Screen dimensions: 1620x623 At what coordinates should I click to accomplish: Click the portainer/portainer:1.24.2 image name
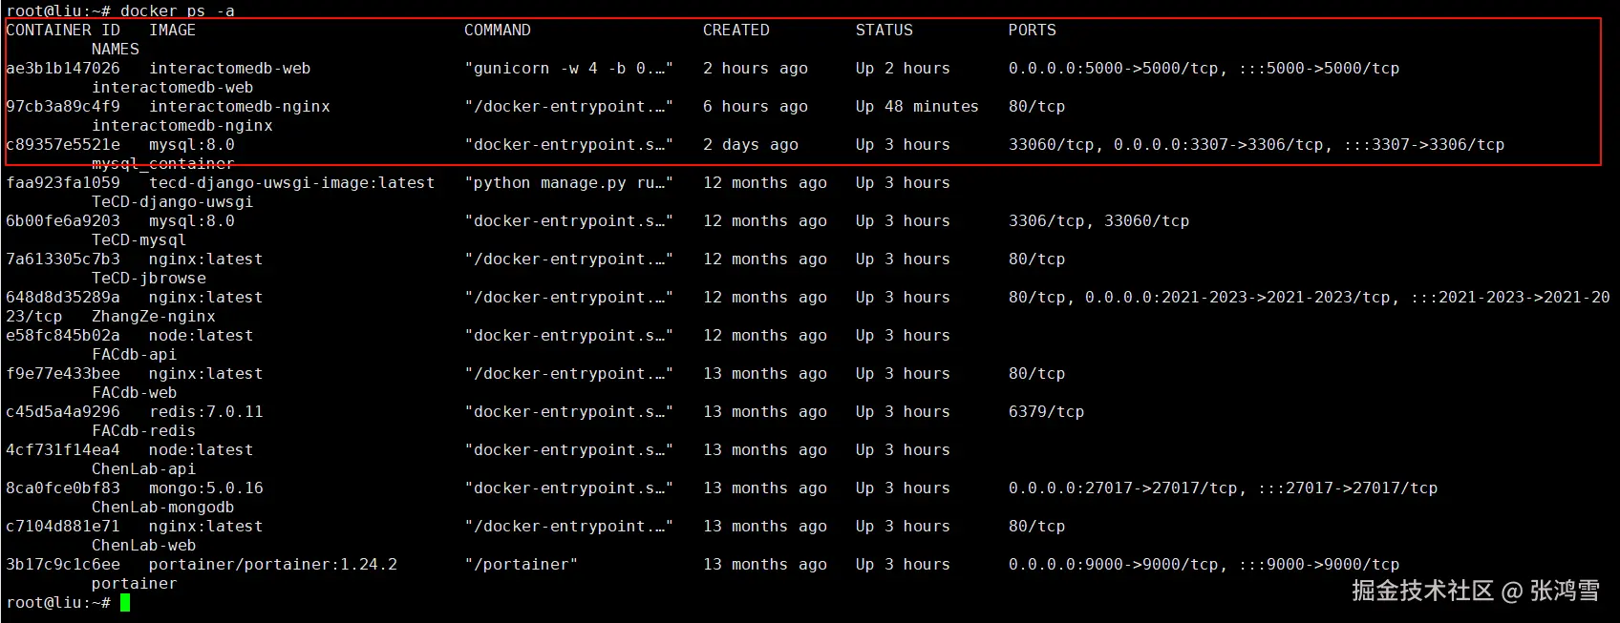(x=272, y=565)
